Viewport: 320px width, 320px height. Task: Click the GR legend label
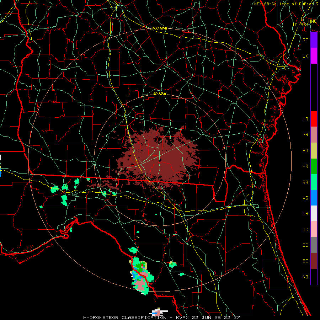[305, 135]
